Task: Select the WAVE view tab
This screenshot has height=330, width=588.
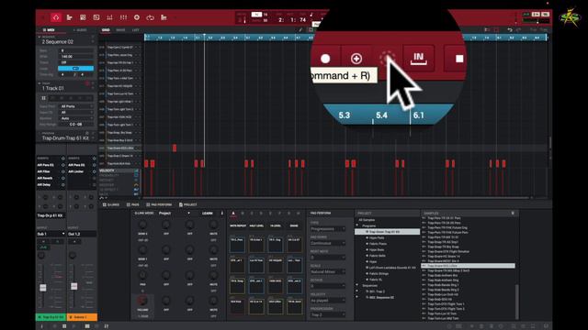Action: pyautogui.click(x=120, y=30)
